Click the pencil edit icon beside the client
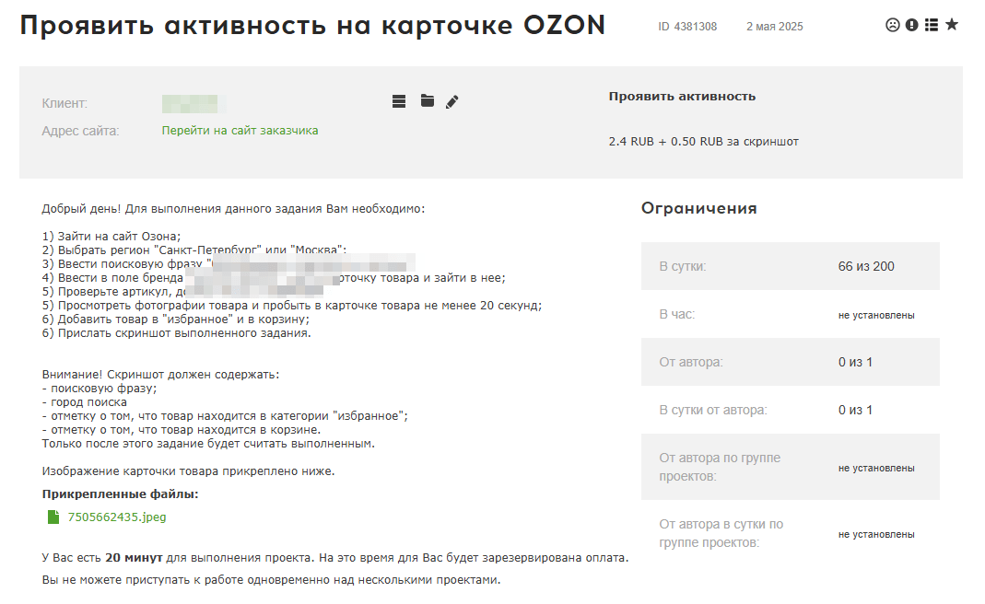The width and height of the screenshot is (985, 604). tap(452, 101)
